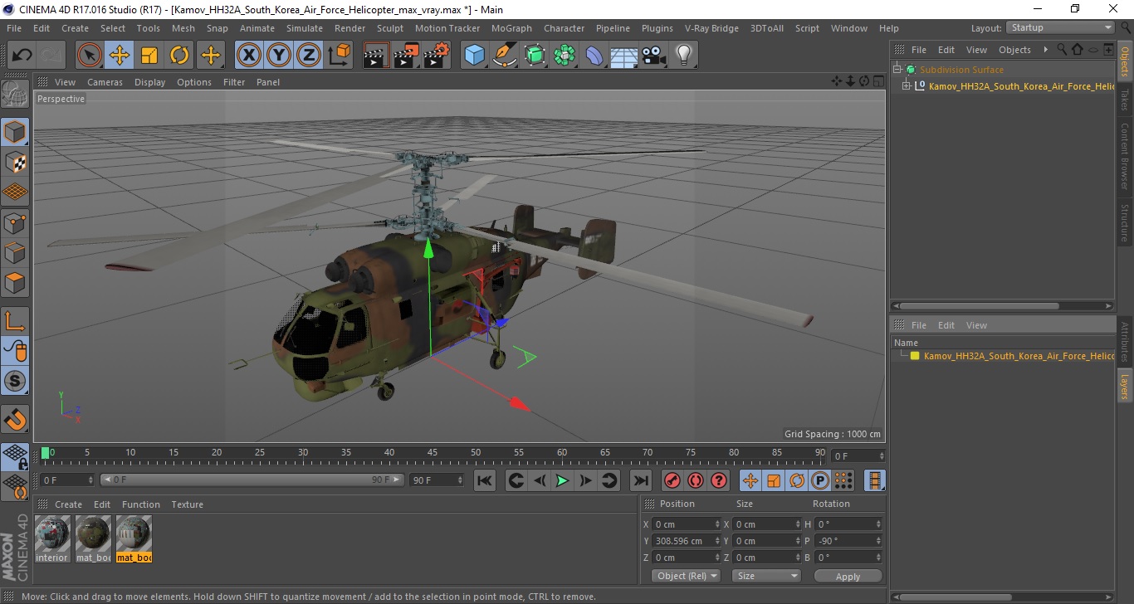The width and height of the screenshot is (1134, 604).
Task: Click the P Rotation value field
Action: point(848,541)
